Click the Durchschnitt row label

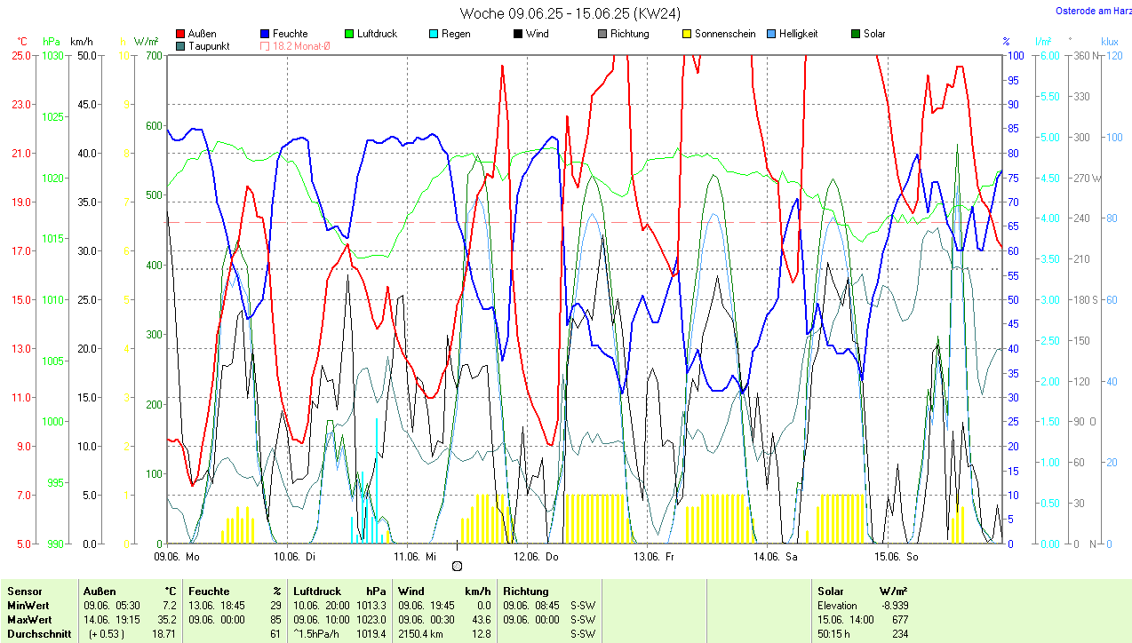pos(39,634)
